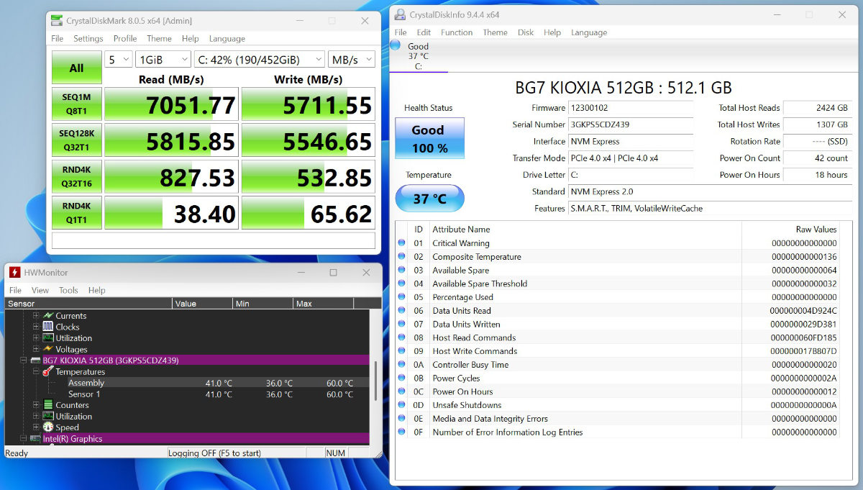Click the Total Host Reads 2424 GB field
This screenshot has height=490, width=863.
[x=816, y=108]
